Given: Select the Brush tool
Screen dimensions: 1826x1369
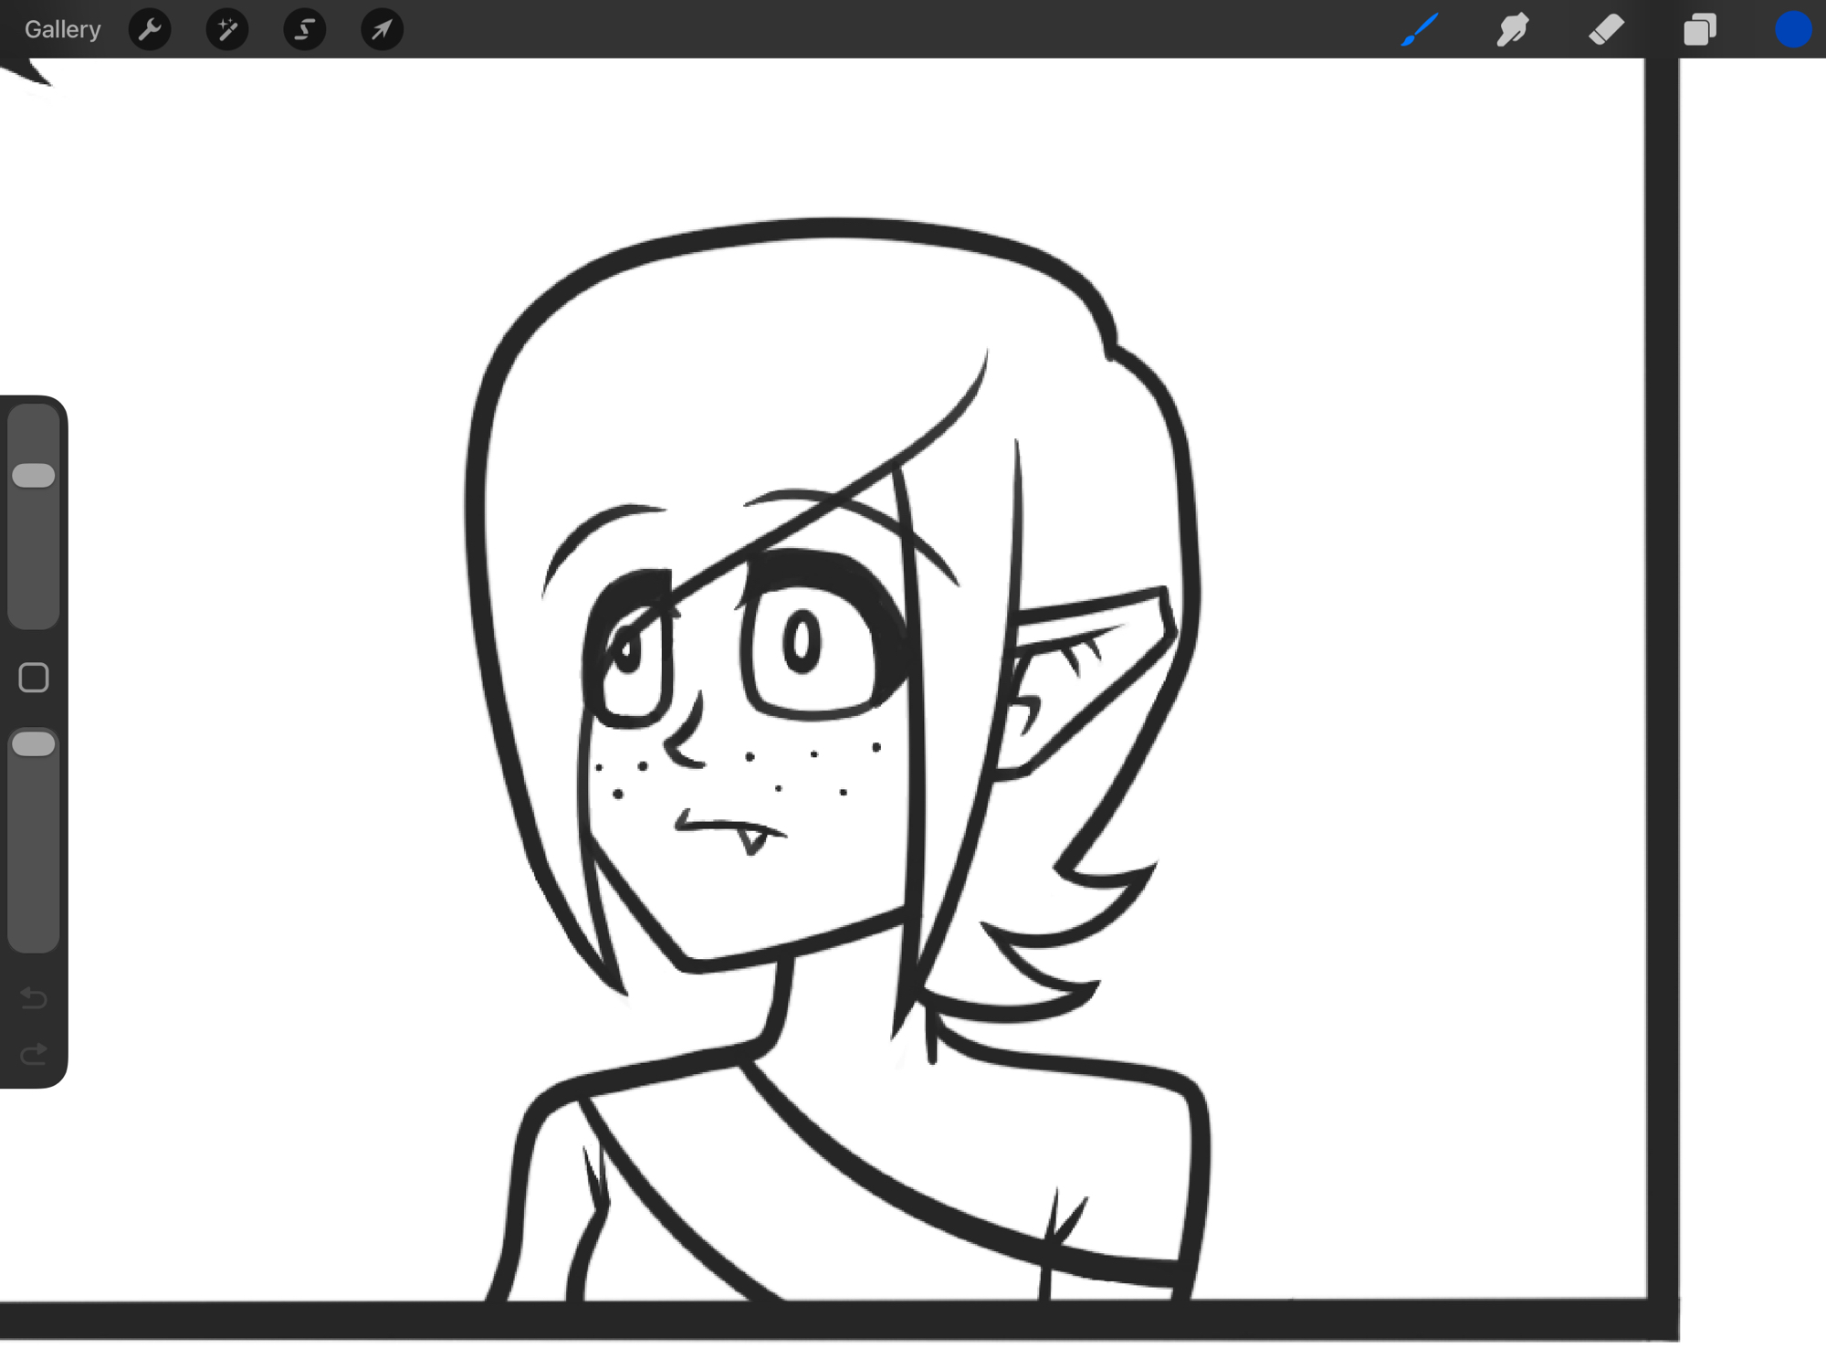Looking at the screenshot, I should 1420,29.
